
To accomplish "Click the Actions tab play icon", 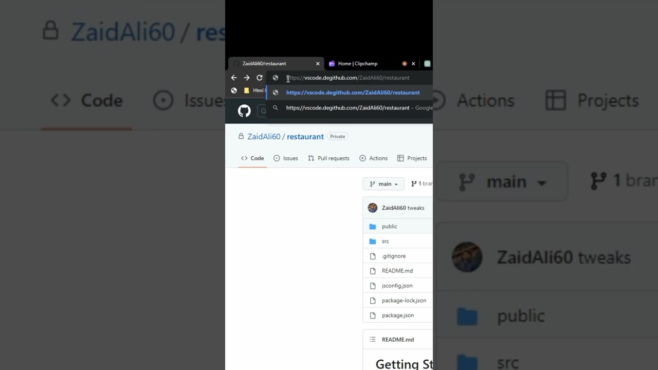I will (x=362, y=158).
